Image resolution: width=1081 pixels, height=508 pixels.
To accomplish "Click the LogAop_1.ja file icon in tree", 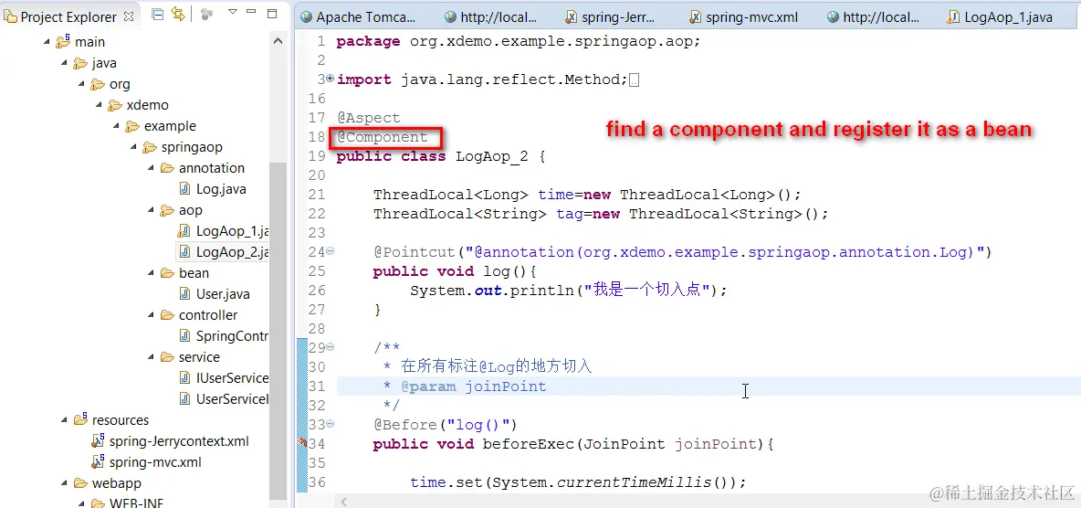I will click(x=184, y=231).
